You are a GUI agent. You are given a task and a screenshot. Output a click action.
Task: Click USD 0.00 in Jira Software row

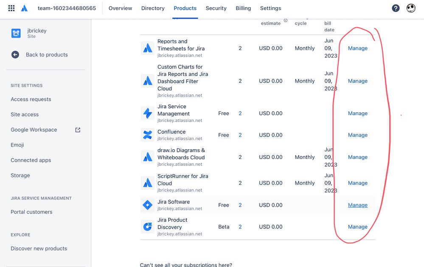271,205
